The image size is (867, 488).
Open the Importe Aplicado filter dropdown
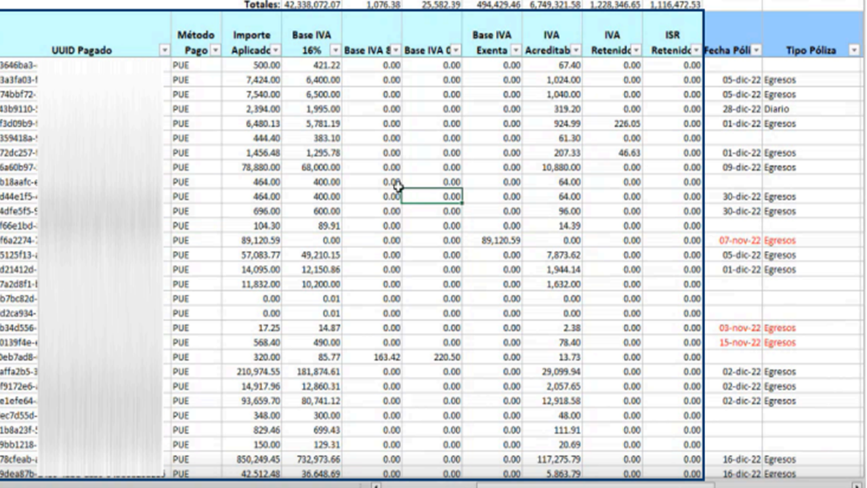[x=275, y=50]
